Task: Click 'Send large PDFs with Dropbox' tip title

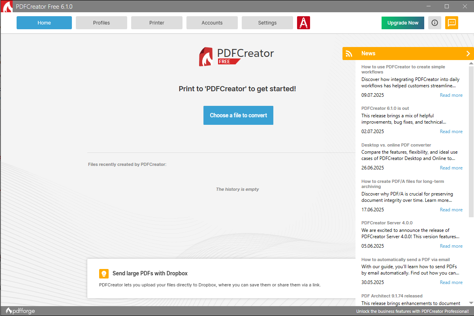Action: [x=150, y=273]
